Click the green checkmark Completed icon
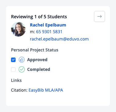 [x=22, y=69]
